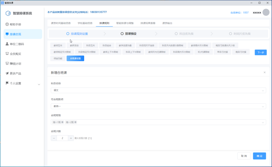
Task: Select the 教师天内任课限制 rule
Action: coord(157,52)
